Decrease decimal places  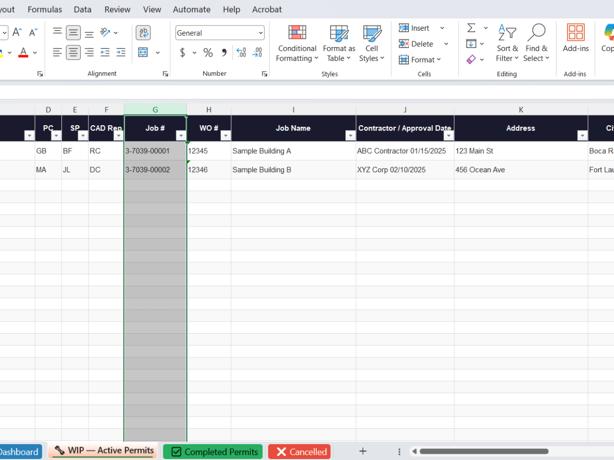pyautogui.click(x=257, y=52)
